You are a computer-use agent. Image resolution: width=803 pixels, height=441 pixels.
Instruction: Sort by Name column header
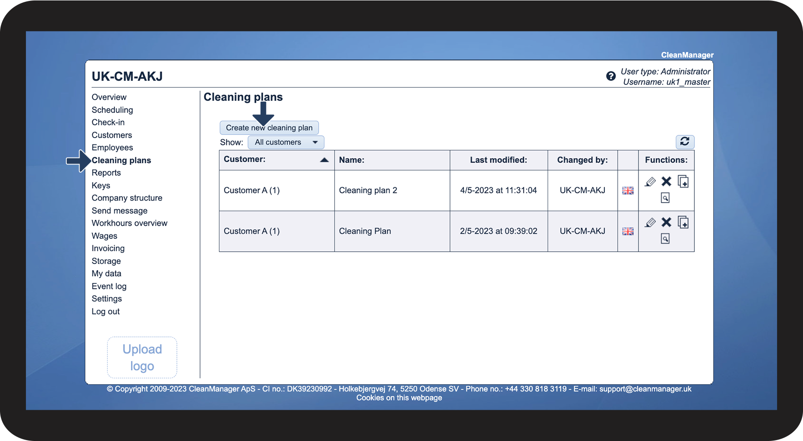[x=352, y=160]
